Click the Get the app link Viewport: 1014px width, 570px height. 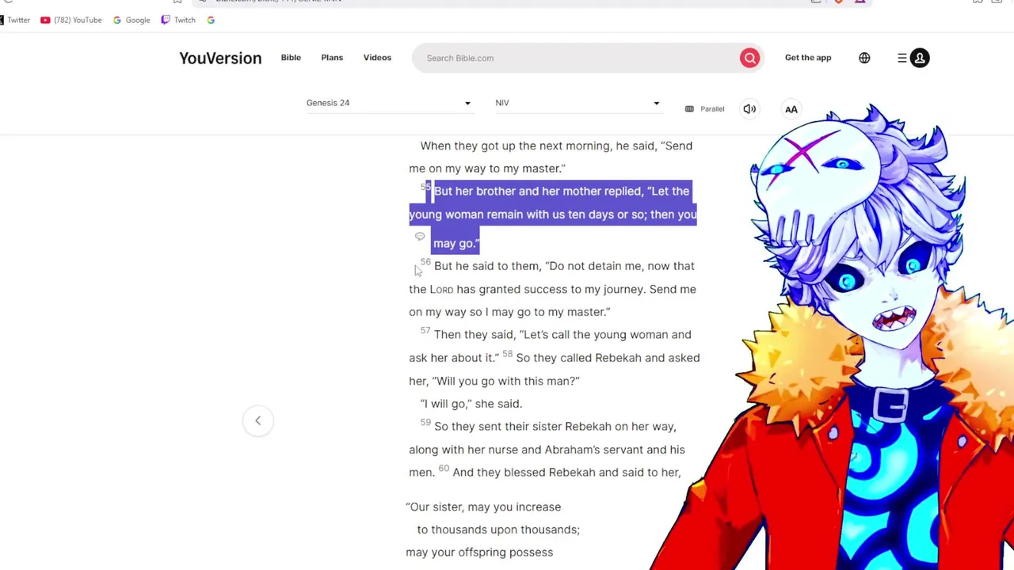pos(808,58)
